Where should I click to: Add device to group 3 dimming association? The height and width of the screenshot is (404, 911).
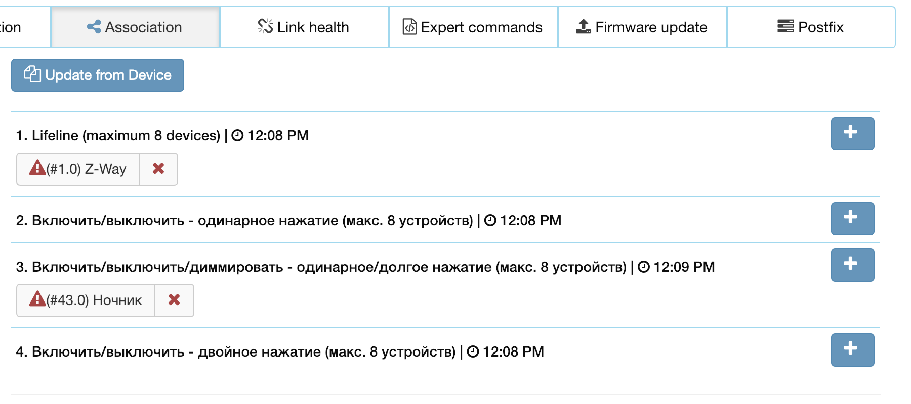pyautogui.click(x=852, y=265)
